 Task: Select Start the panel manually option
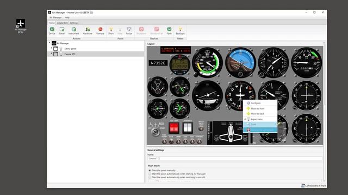[150, 171]
